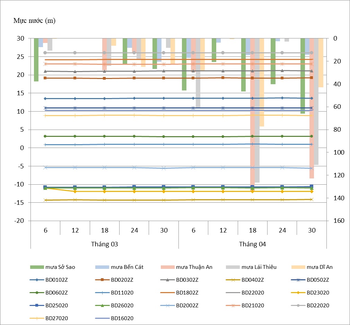Select the Tháng 03 axis group label
Viewport: 350px width, 325px height.
[x=105, y=244]
